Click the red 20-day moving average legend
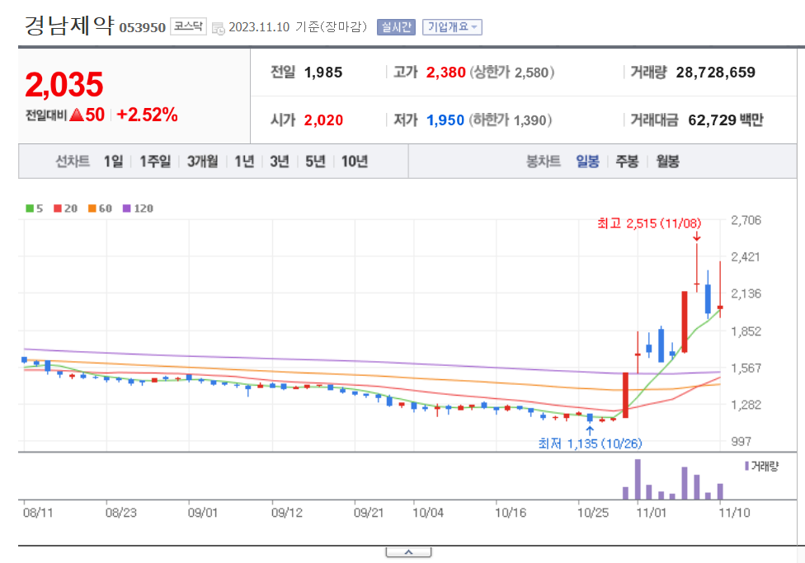Screen dimensions: 805x563 [x=65, y=209]
